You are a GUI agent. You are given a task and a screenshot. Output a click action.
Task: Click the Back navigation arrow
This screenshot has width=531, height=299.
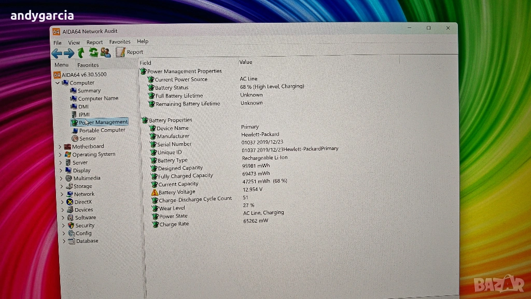57,53
